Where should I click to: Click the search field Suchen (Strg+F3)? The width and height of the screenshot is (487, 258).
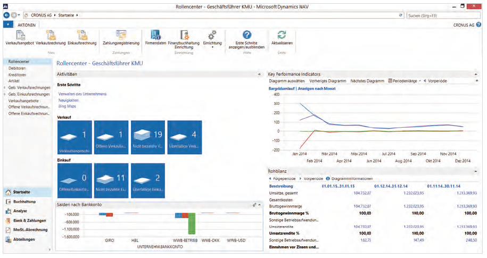point(443,15)
